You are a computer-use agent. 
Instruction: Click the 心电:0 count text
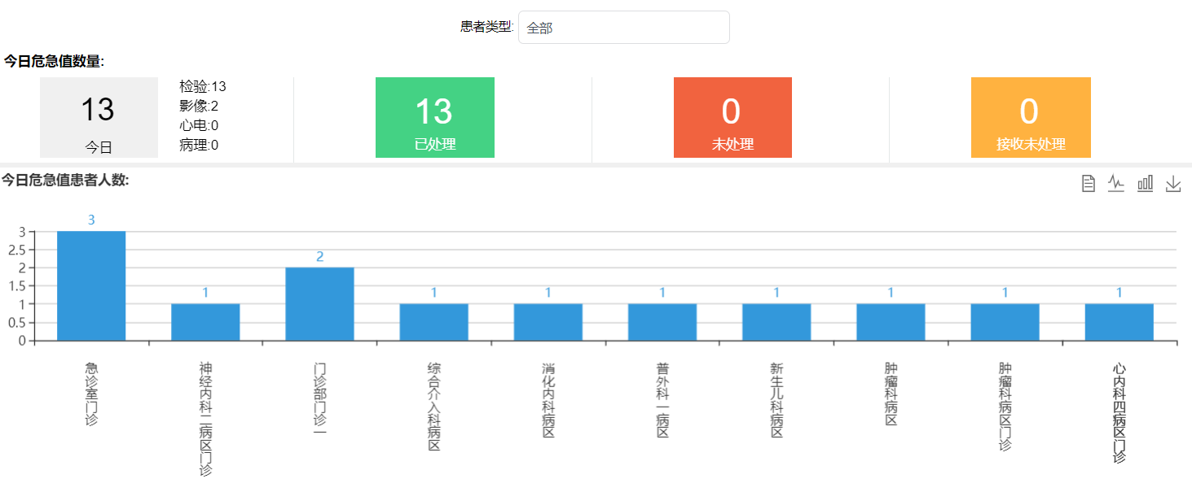coord(199,125)
